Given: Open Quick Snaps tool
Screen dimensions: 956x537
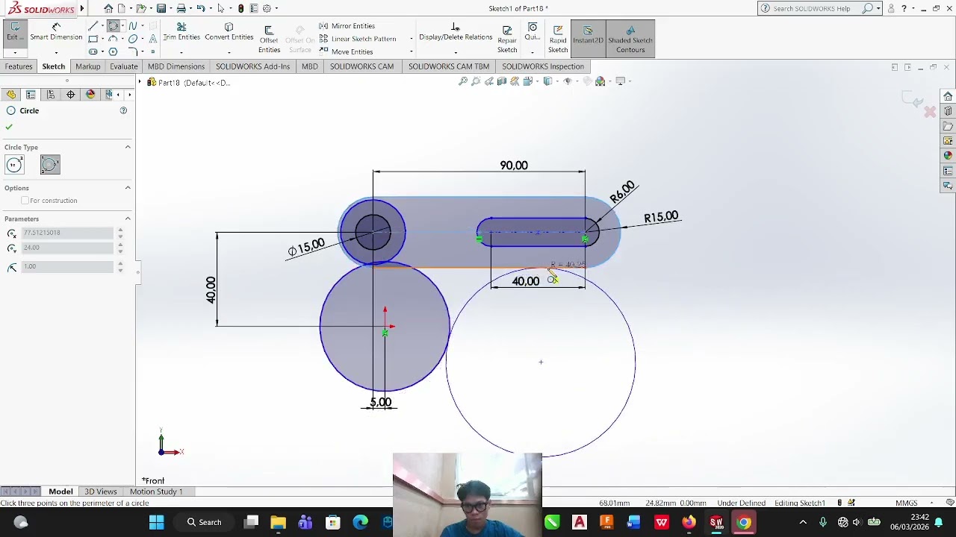Looking at the screenshot, I should coord(532,33).
